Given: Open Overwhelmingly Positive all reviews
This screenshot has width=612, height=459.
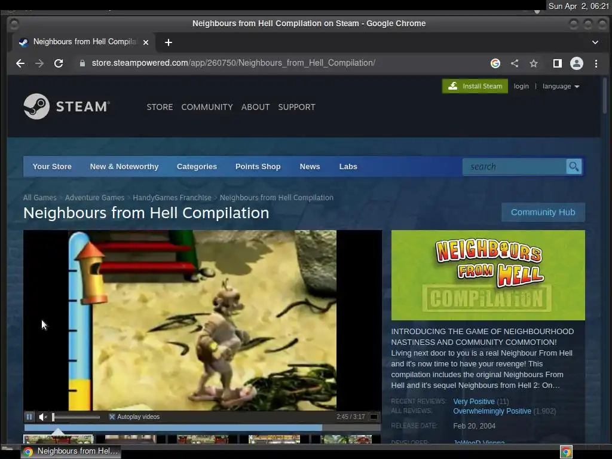Looking at the screenshot, I should point(492,411).
